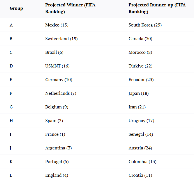Select the Japan (18) cell

point(139,93)
